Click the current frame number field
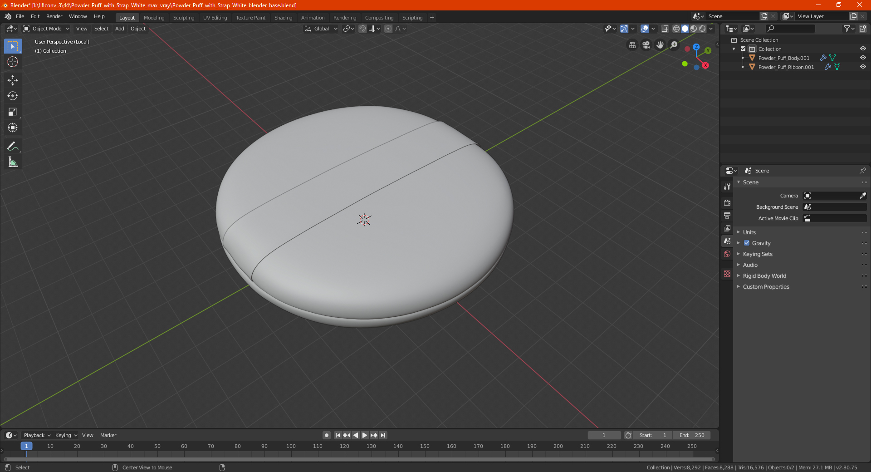 [x=604, y=435]
